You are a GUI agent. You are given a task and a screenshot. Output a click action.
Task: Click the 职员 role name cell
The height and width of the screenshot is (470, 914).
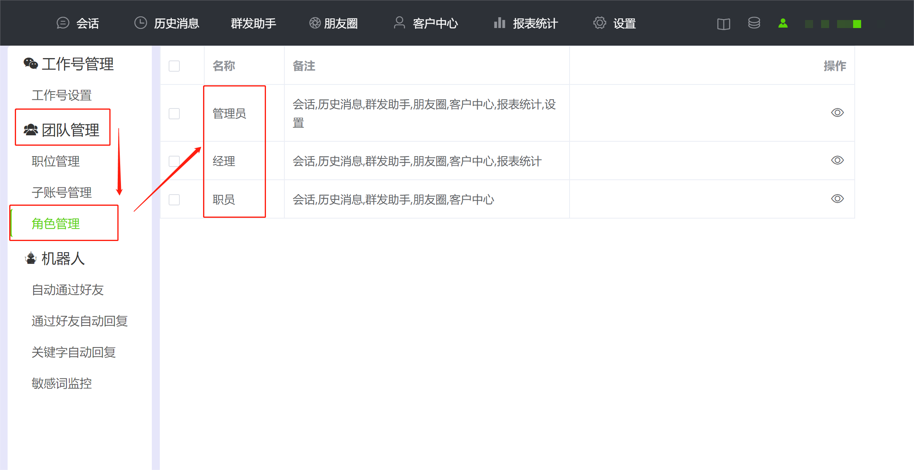224,200
